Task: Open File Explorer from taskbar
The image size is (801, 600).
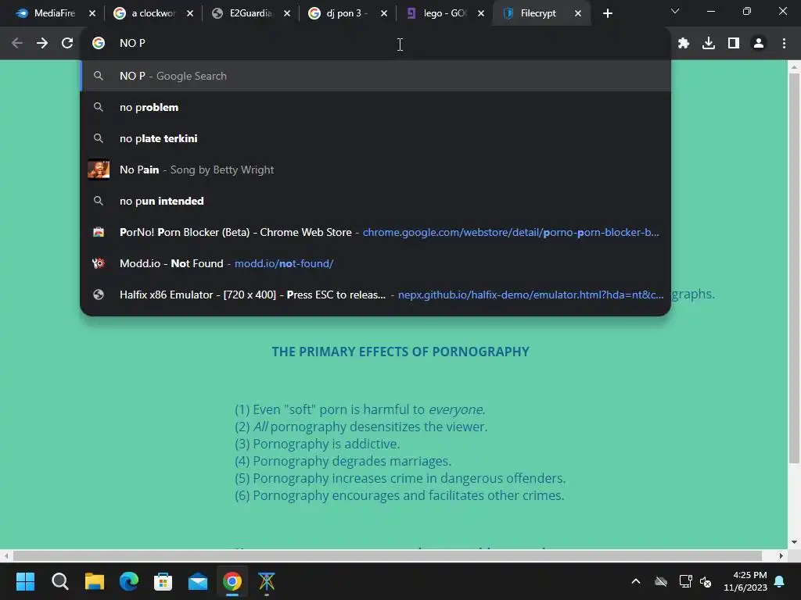Action: click(95, 581)
